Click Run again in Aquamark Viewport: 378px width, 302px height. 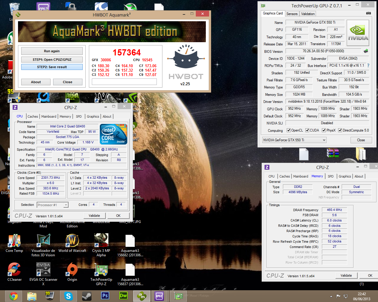coord(52,51)
